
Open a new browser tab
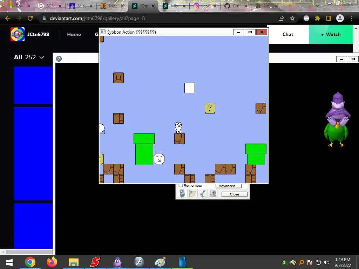[x=290, y=6]
